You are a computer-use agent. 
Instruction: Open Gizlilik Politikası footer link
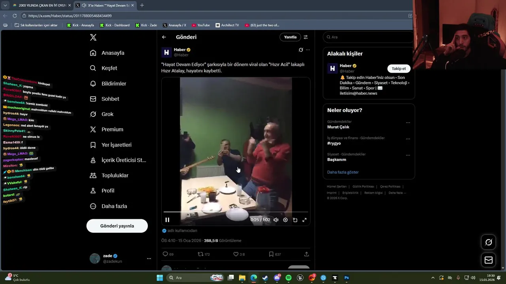tap(363, 187)
